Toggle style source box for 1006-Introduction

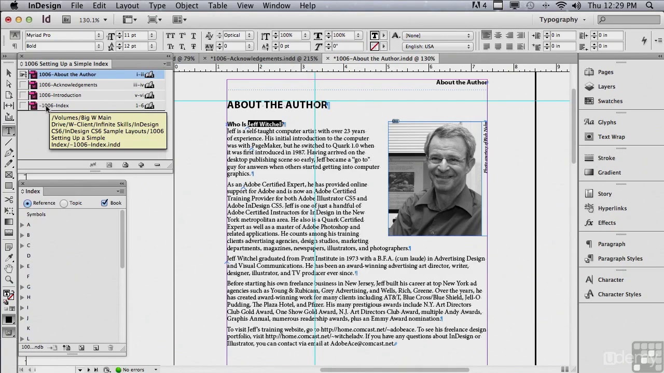23,95
